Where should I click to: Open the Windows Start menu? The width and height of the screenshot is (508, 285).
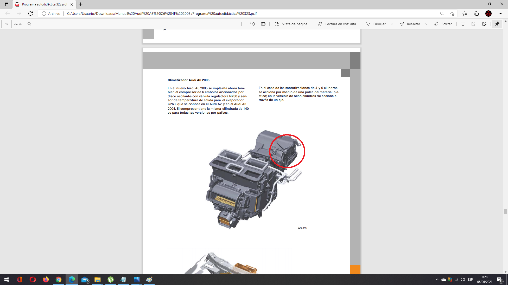pos(6,280)
